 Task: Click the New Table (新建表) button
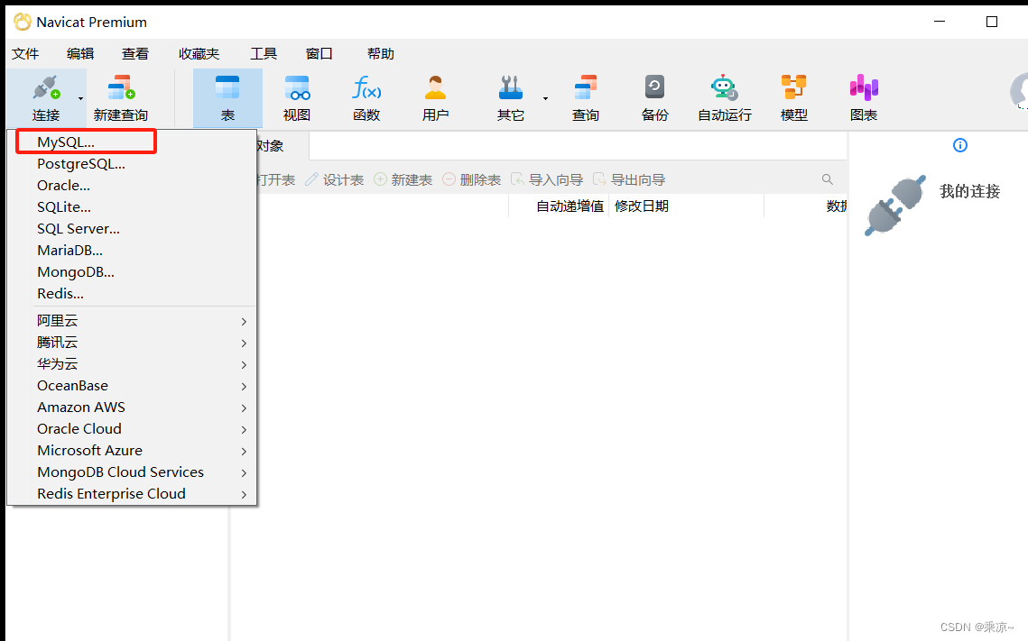(x=403, y=180)
